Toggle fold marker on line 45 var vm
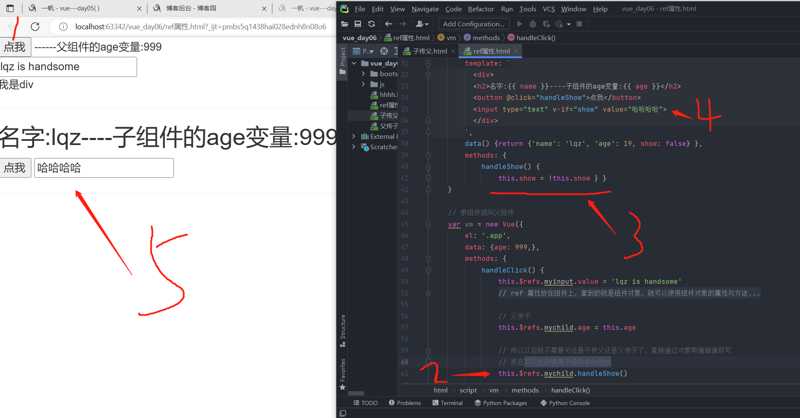800x418 pixels. pyautogui.click(x=428, y=224)
